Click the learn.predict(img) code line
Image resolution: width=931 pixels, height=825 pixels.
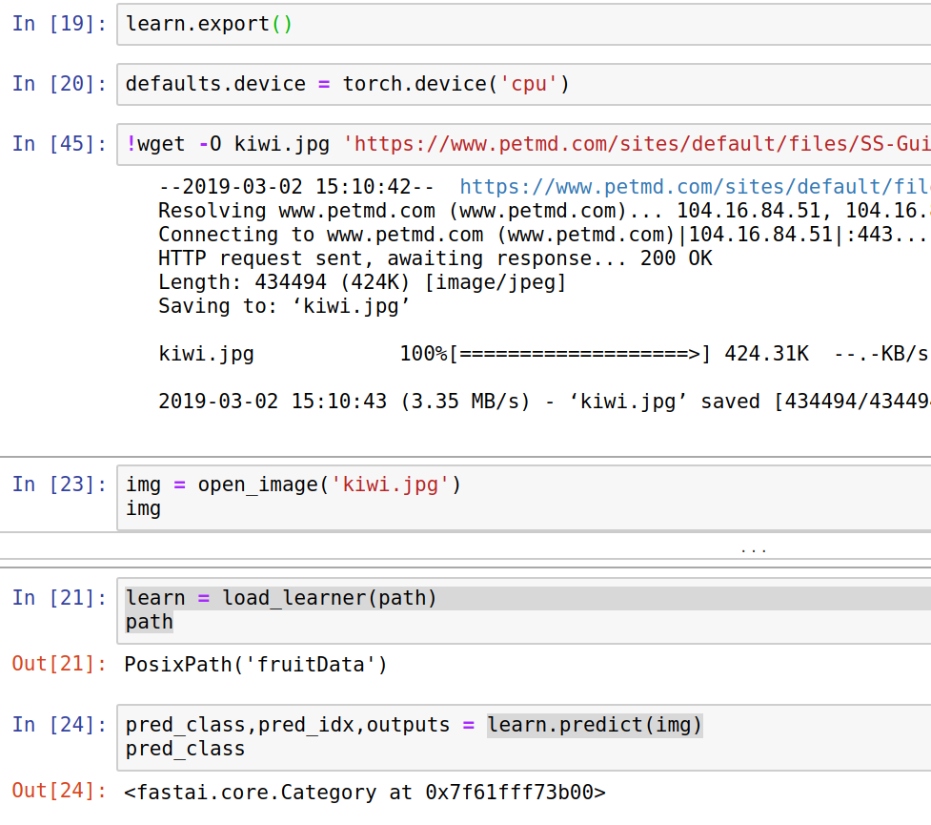point(595,725)
